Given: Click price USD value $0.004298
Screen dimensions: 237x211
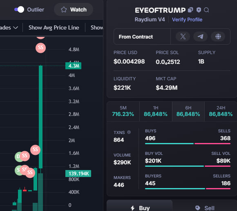Looking at the screenshot, I should (129, 61).
